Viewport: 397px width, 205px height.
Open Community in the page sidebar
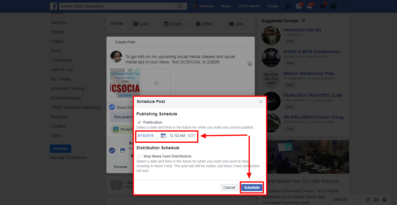pyautogui.click(x=61, y=60)
